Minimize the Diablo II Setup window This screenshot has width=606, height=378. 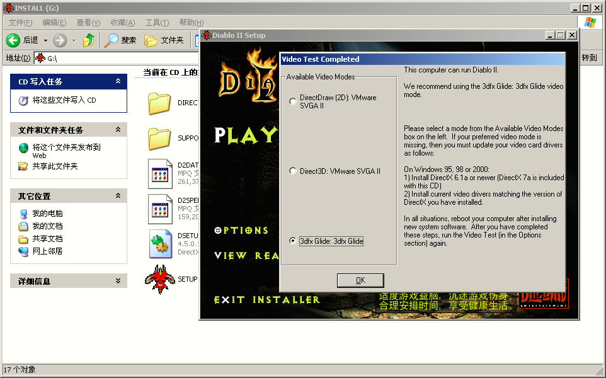tap(551, 35)
